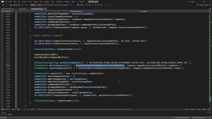Switch to the Error List tab
Screen dimensions: 212x119
tap(4, 114)
